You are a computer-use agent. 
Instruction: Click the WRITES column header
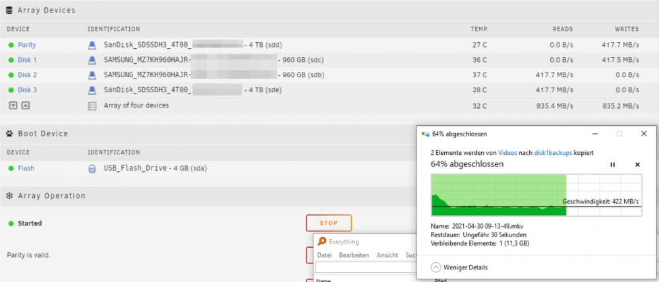[x=626, y=30]
